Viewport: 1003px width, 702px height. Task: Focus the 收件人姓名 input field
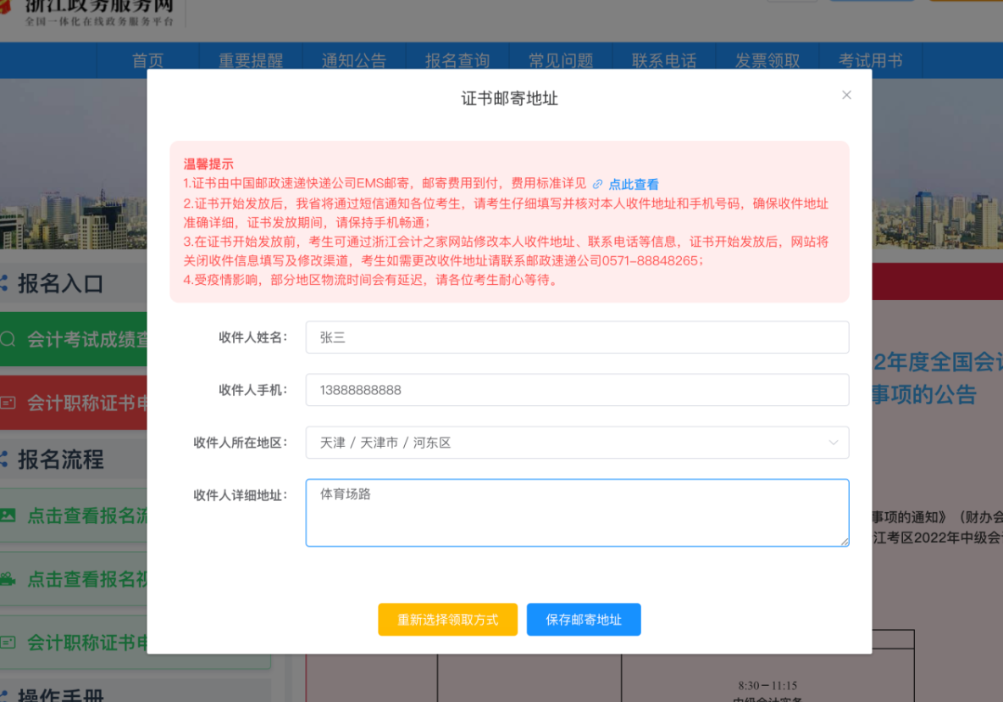coord(576,337)
